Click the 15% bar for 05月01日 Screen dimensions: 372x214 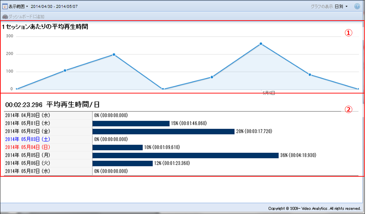click(x=131, y=124)
